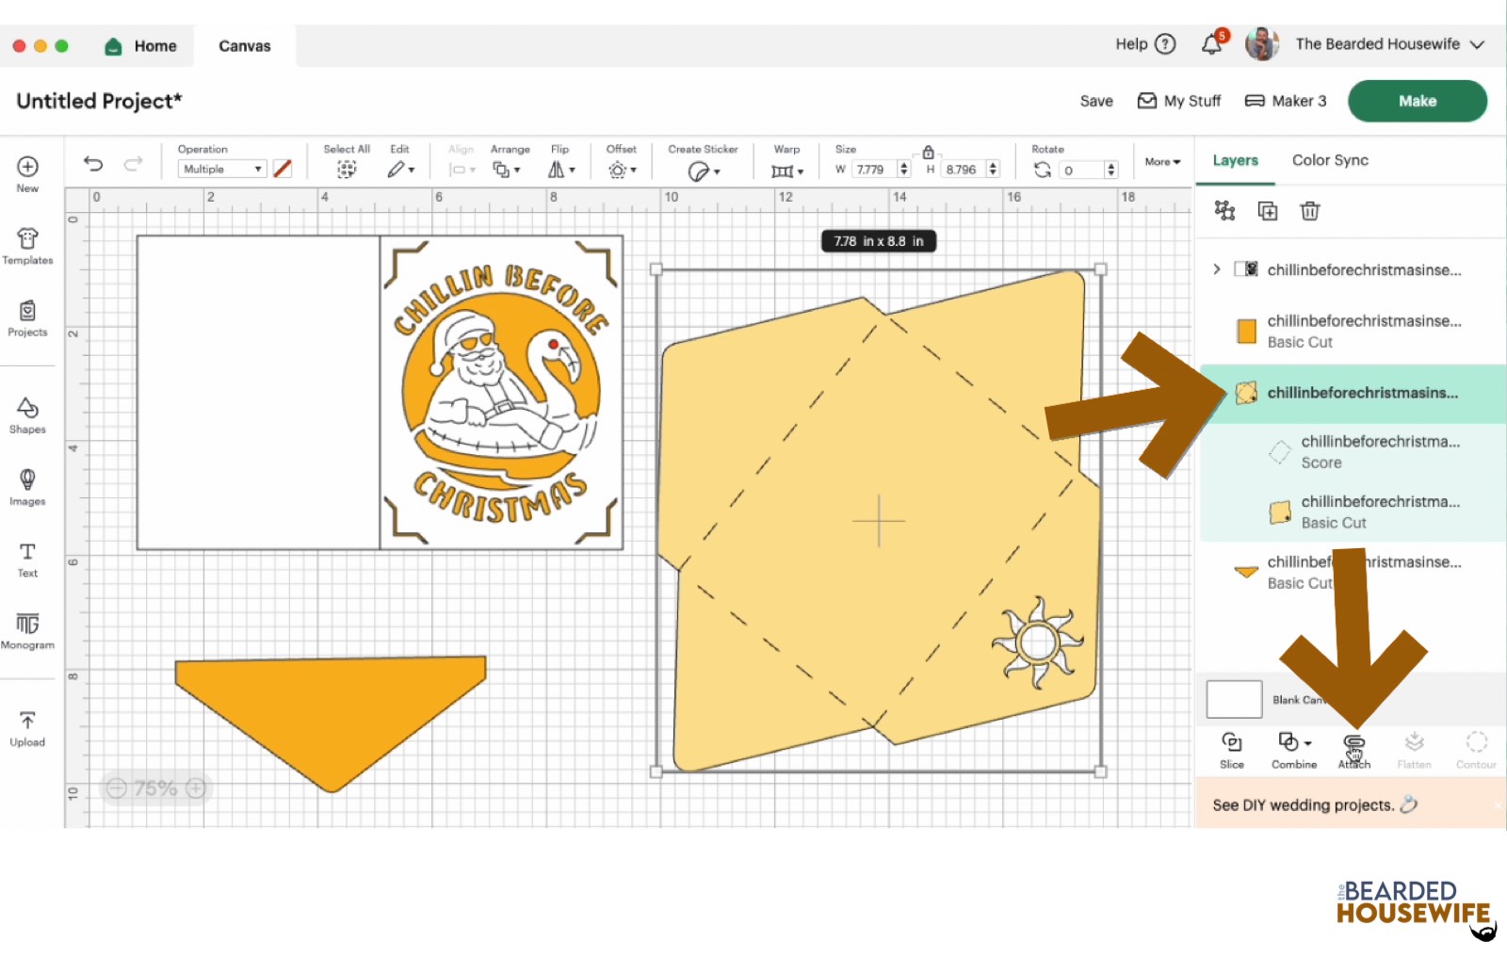Undo the last action
This screenshot has height=958, width=1507.
pos(93,164)
